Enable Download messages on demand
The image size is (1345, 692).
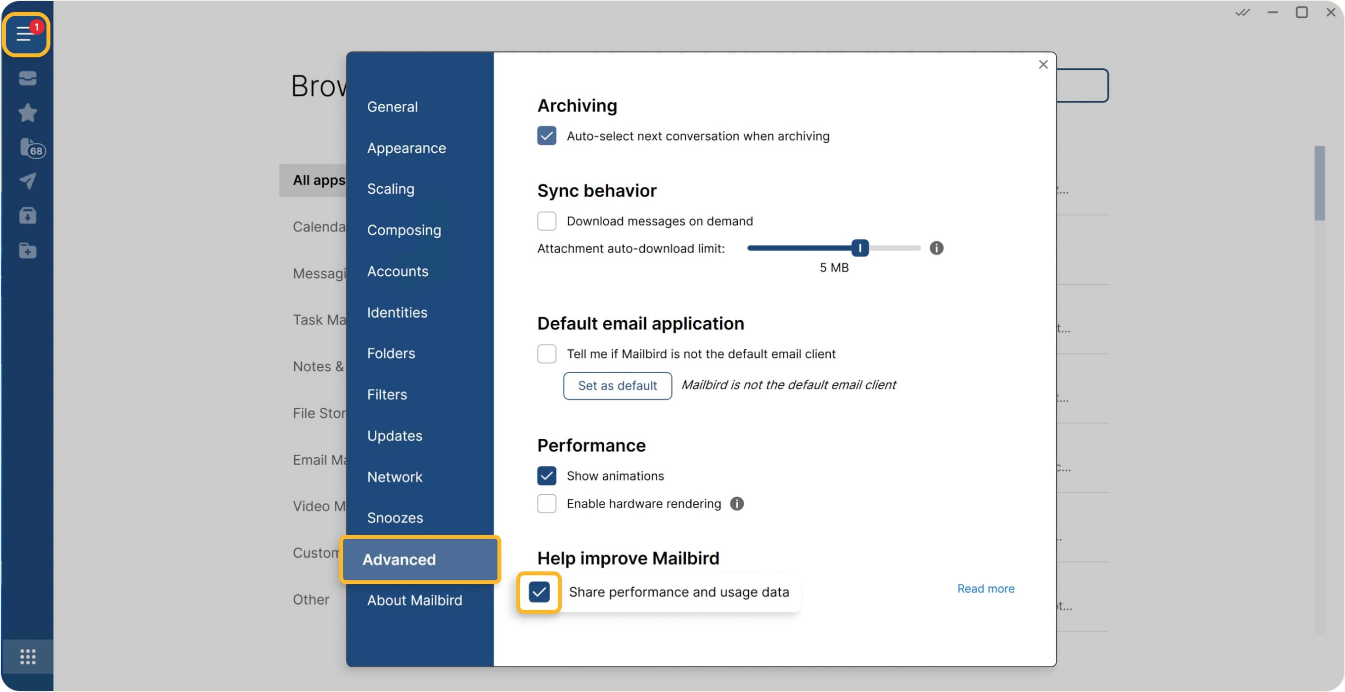pyautogui.click(x=546, y=221)
